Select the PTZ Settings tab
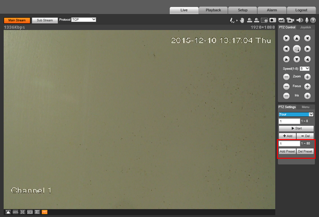This screenshot has height=217, width=319. point(287,107)
